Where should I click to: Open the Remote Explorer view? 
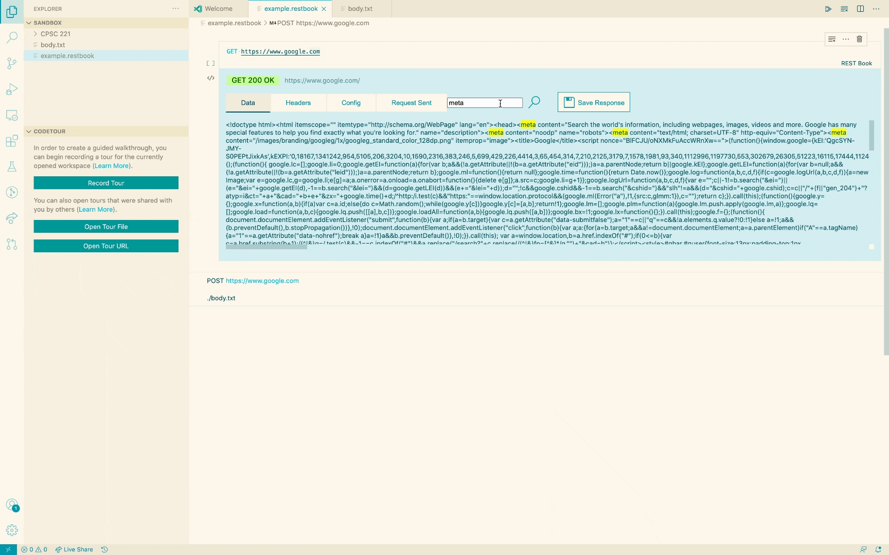click(x=12, y=115)
